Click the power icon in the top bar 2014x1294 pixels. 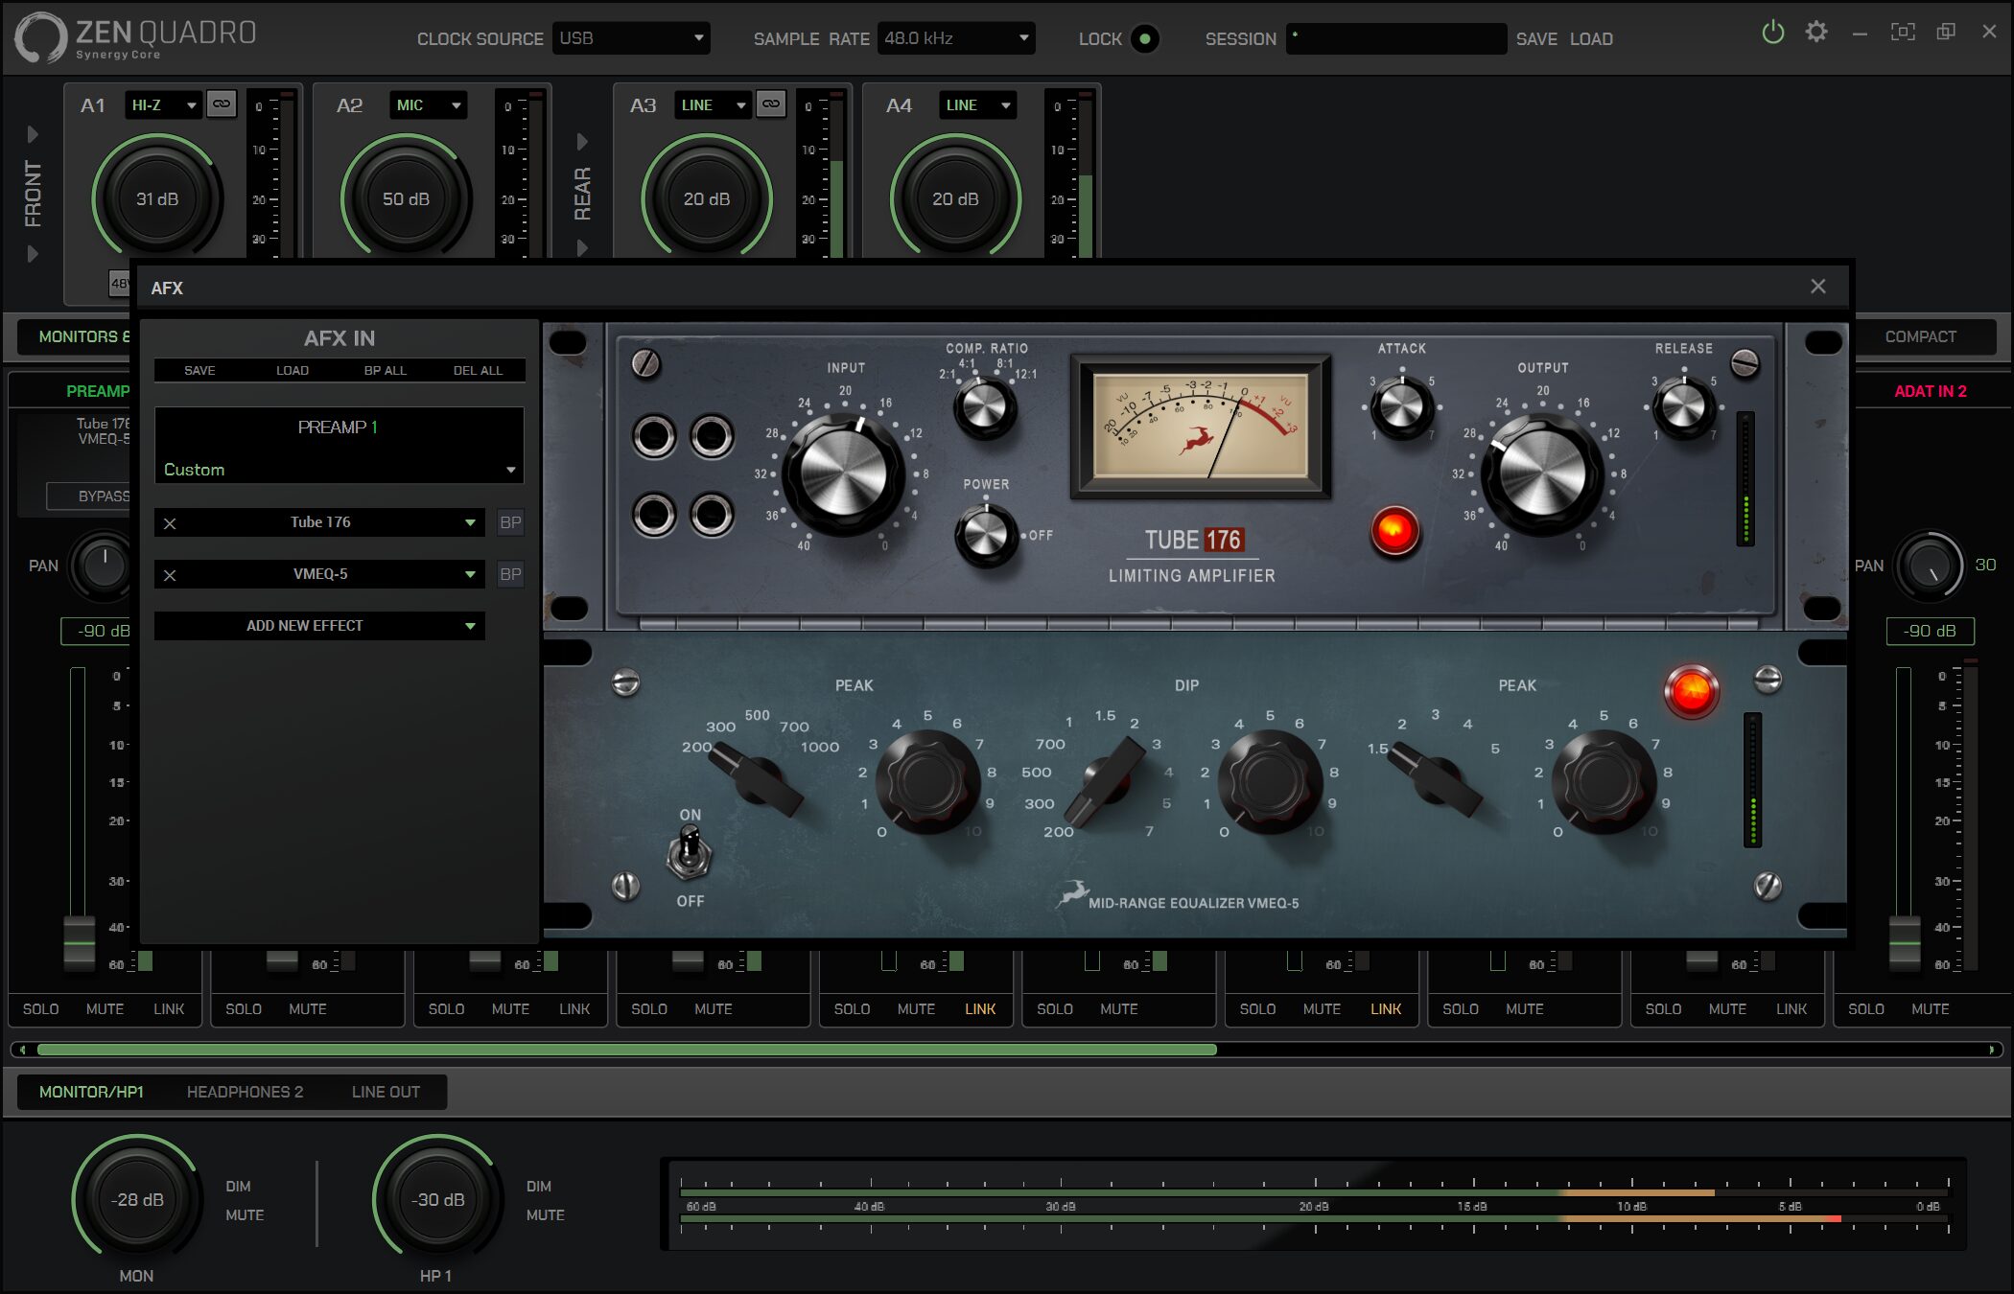(1772, 32)
